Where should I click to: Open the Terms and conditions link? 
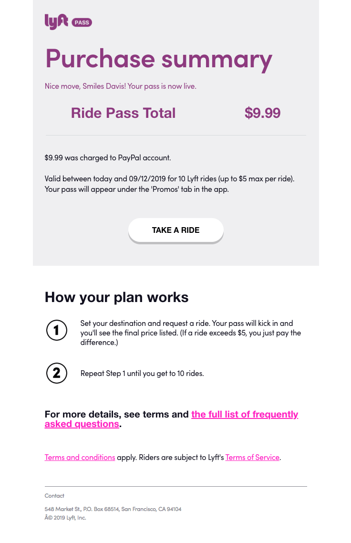coord(80,458)
